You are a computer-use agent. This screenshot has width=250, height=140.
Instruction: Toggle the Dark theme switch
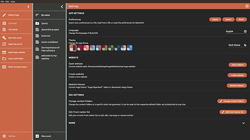point(245,45)
